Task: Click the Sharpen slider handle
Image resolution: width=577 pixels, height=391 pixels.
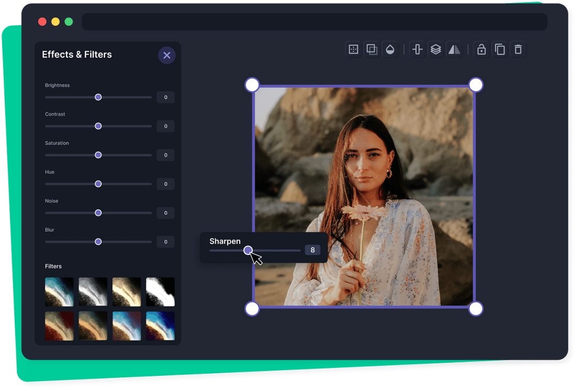Action: click(248, 250)
